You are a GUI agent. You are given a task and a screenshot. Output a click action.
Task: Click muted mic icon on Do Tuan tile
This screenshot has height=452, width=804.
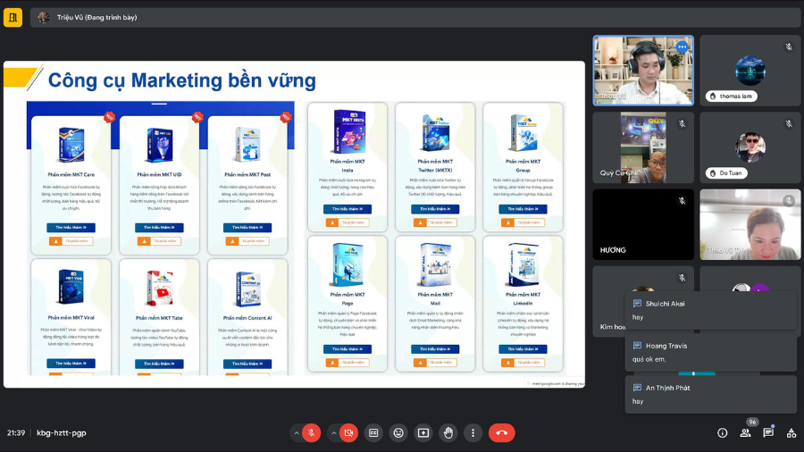pyautogui.click(x=789, y=124)
